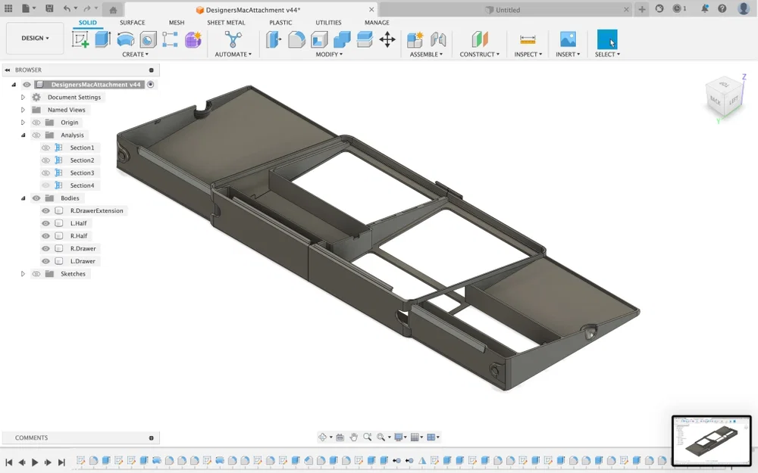Image resolution: width=758 pixels, height=473 pixels.
Task: Activate DesignersMacAttachment component radio button
Action: tap(151, 85)
